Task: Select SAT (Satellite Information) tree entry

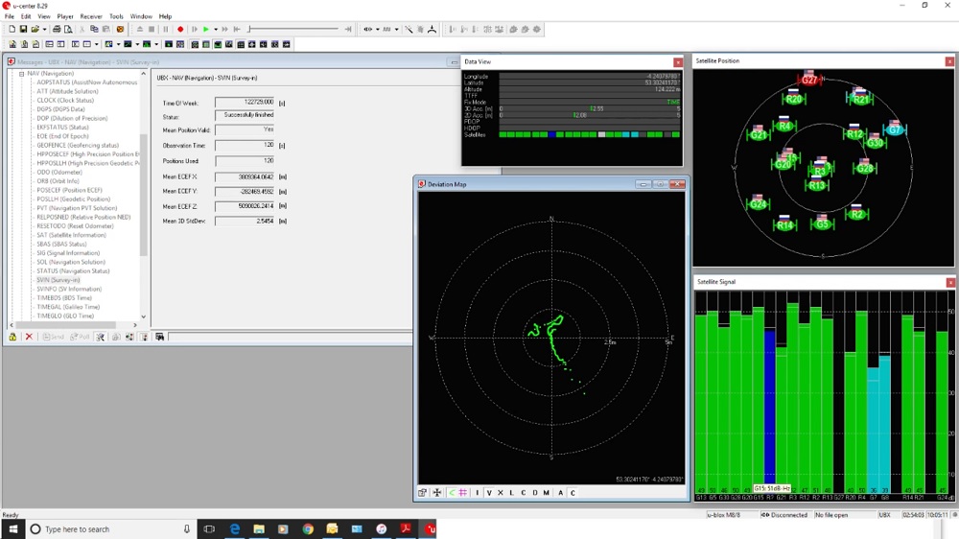Action: pos(71,235)
